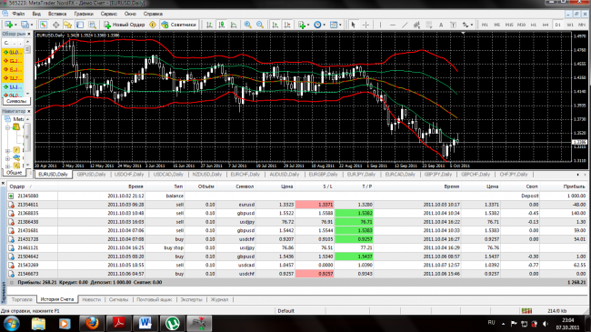This screenshot has height=332, width=591.
Task: Select the text A tool
Action: point(441,25)
